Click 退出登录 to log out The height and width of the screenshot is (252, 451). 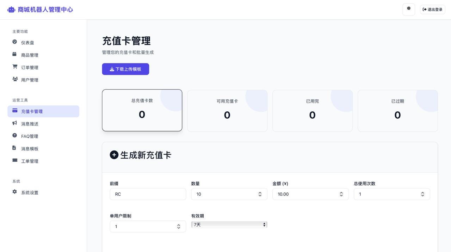point(432,9)
